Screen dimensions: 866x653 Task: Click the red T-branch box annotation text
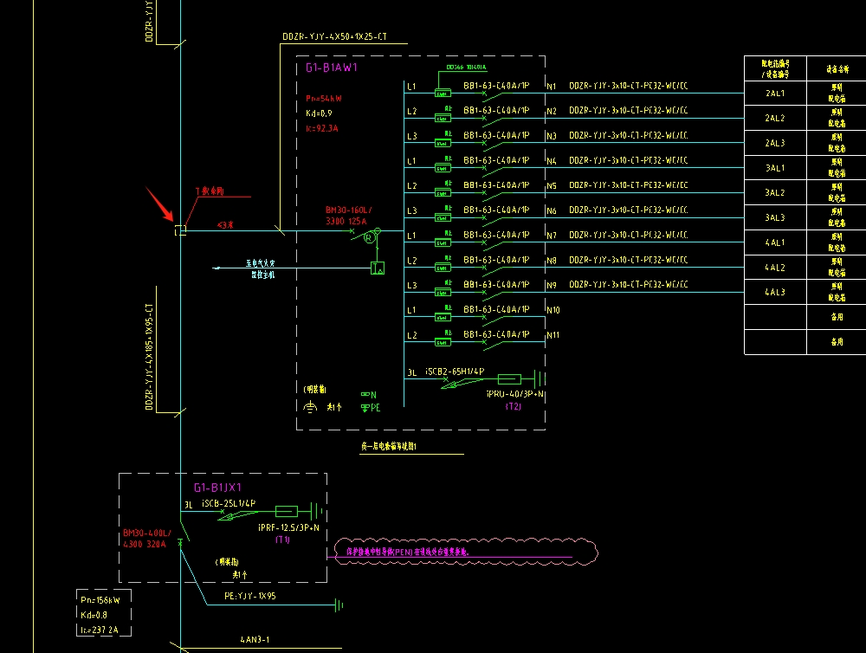click(210, 191)
